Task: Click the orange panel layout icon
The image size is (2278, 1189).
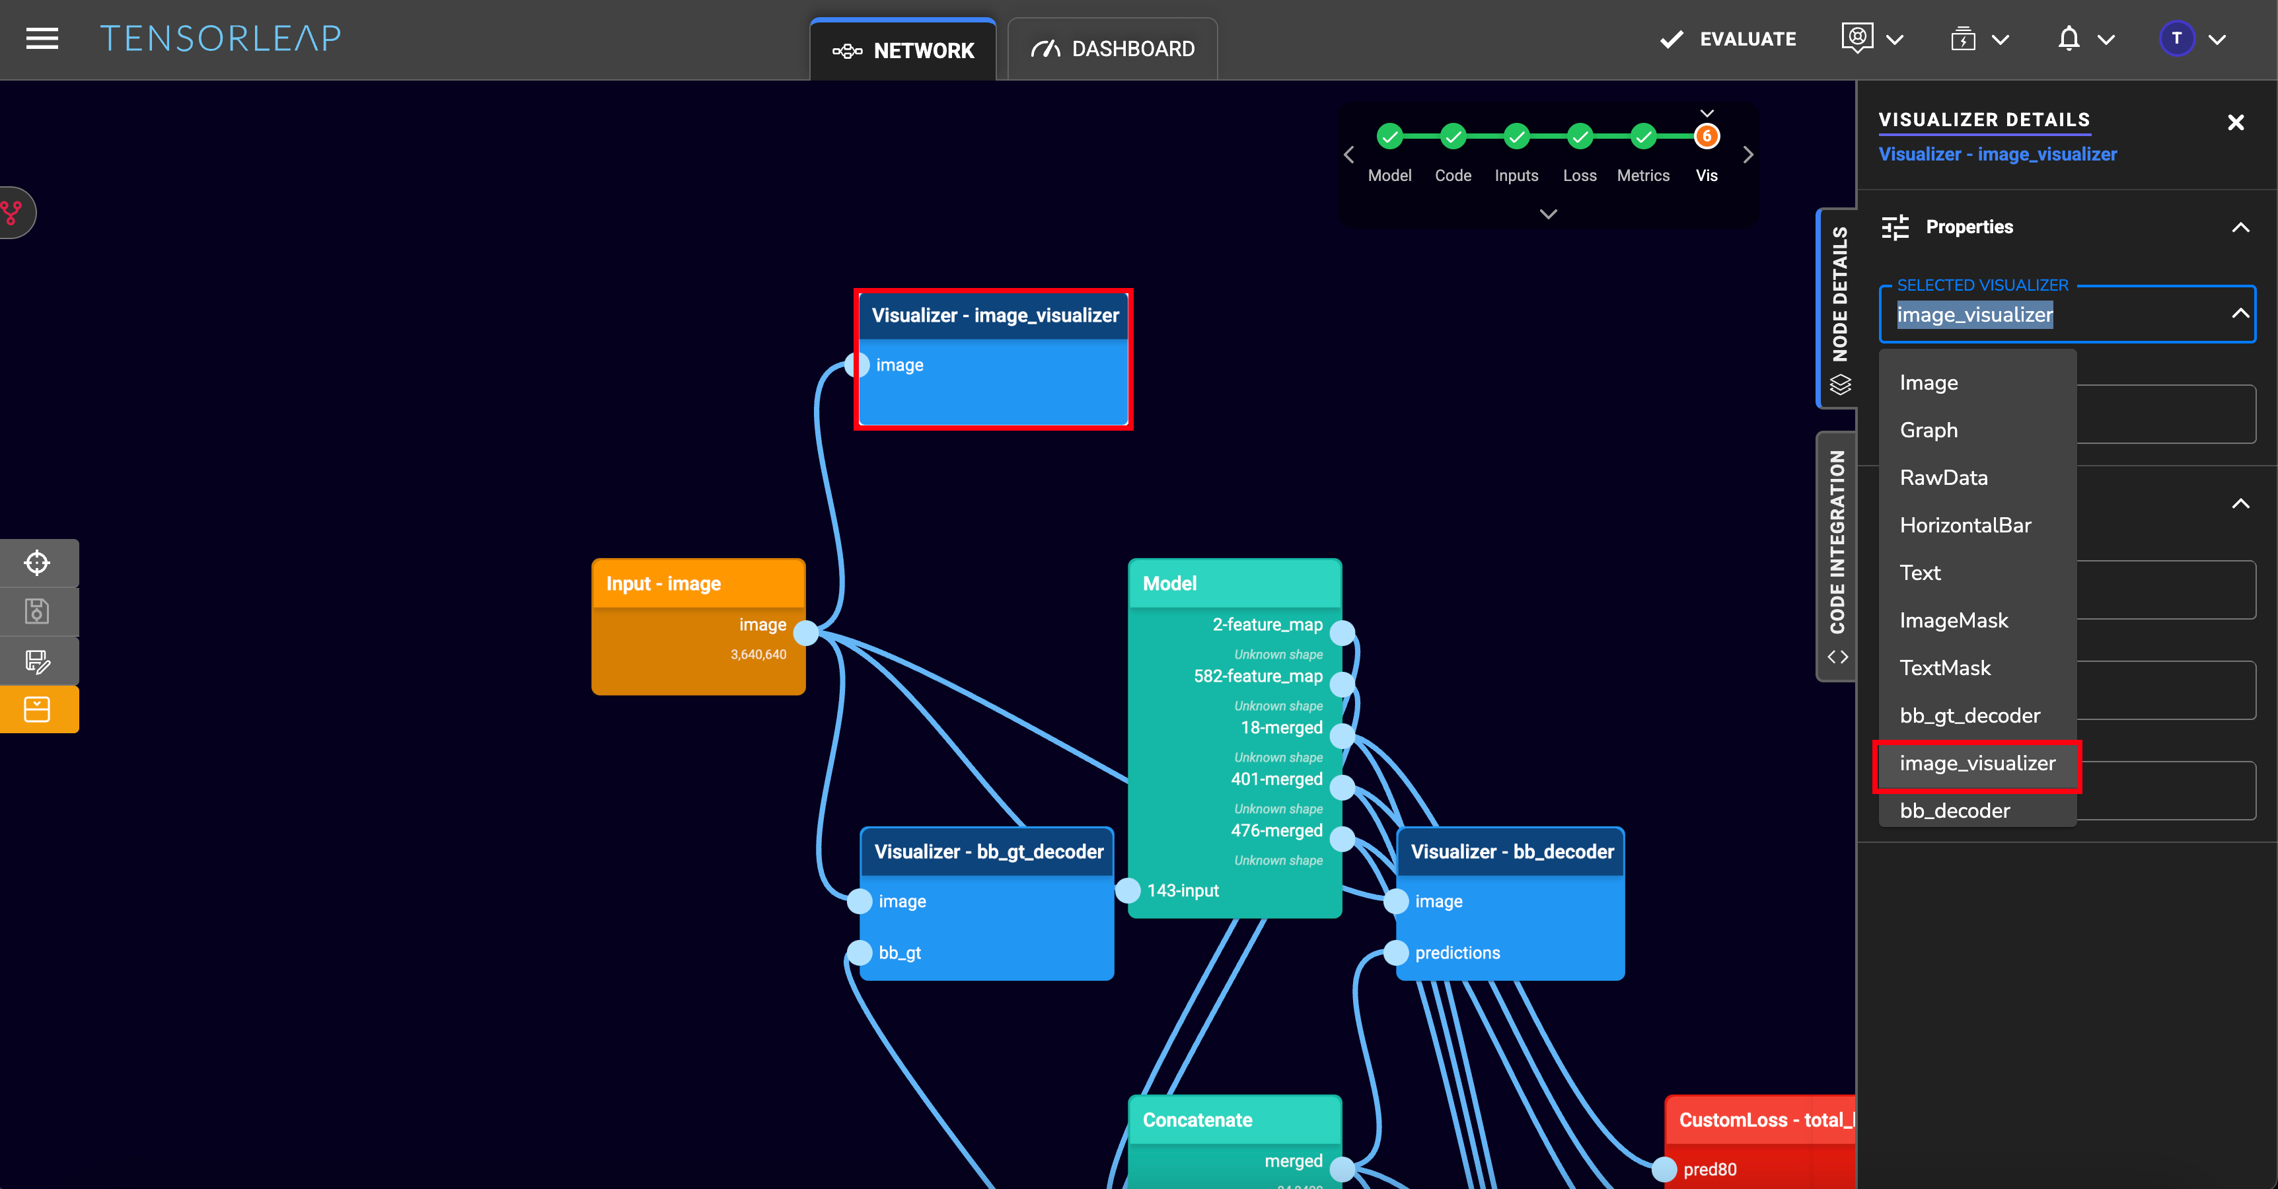Action: [37, 710]
